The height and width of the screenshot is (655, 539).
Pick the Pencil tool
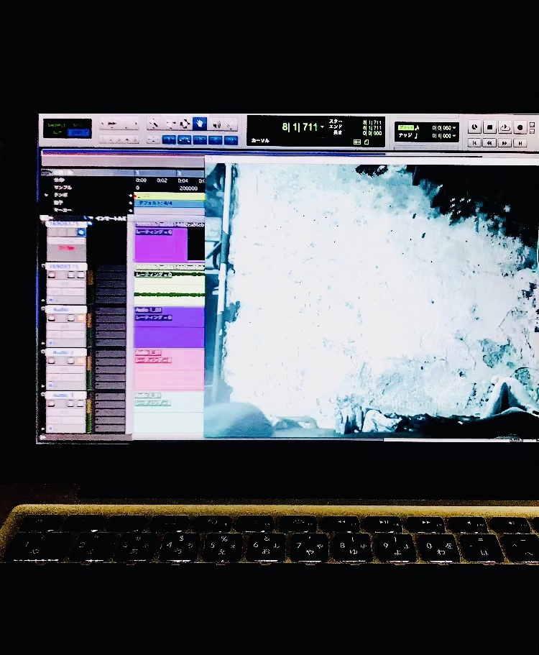pos(231,124)
